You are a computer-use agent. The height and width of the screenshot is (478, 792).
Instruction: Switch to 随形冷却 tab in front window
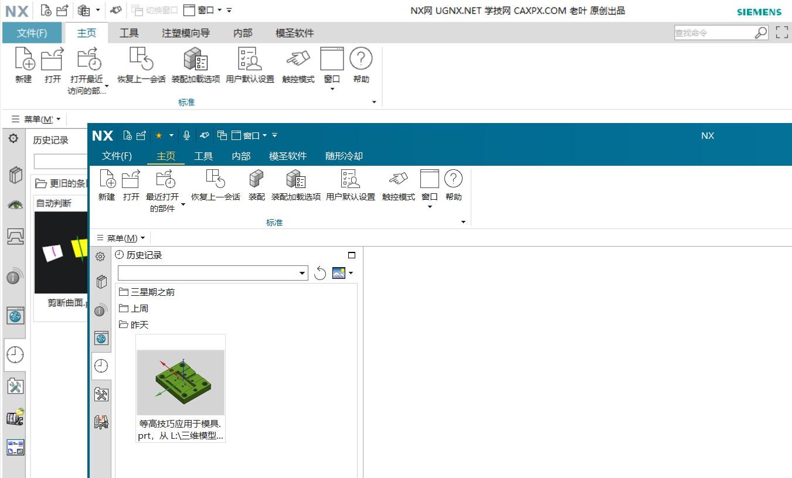click(x=344, y=156)
